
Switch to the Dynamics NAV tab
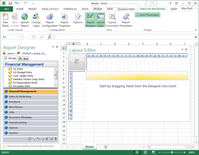[126, 9]
